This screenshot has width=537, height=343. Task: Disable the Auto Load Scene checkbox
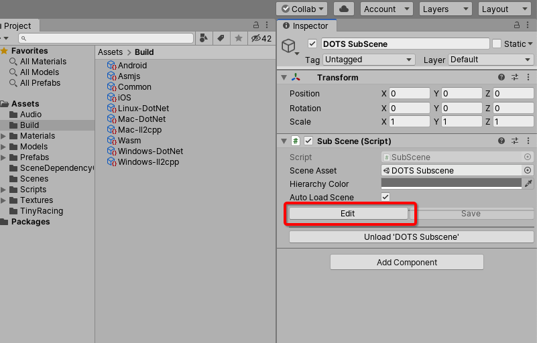pos(385,197)
